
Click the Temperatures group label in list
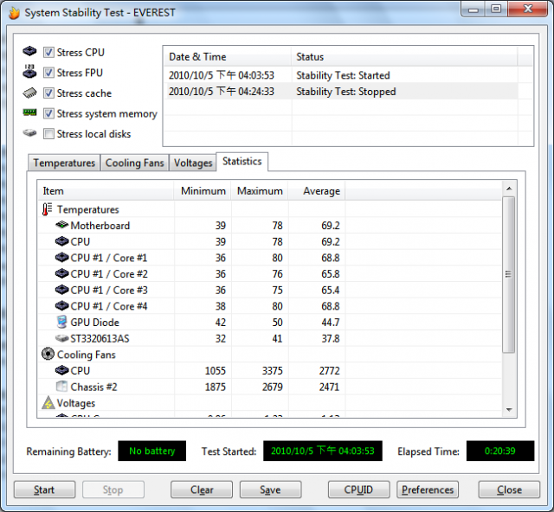88,210
